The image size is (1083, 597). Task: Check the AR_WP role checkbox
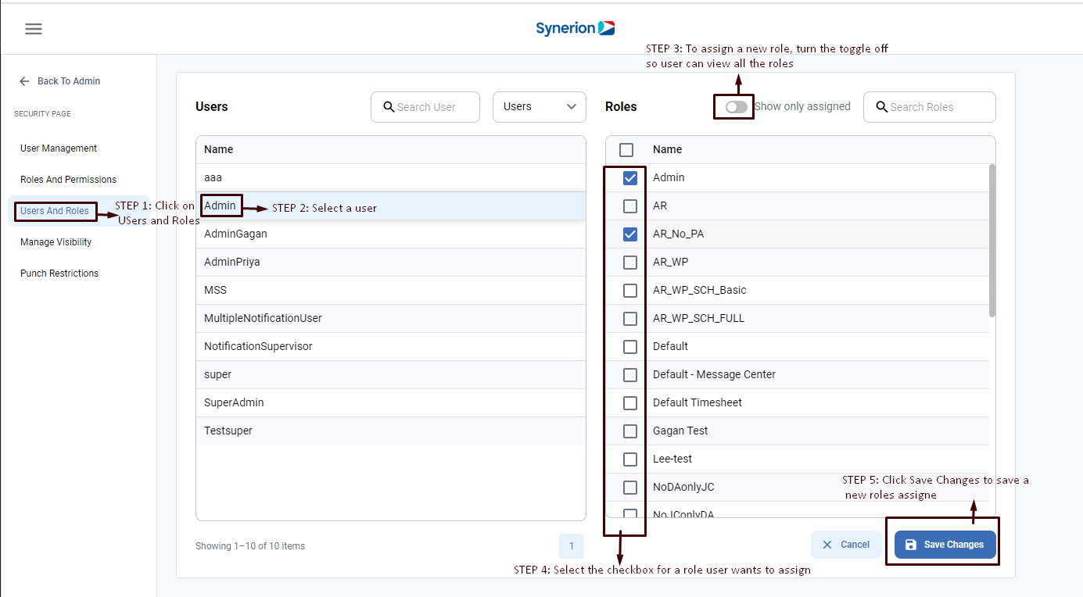630,263
